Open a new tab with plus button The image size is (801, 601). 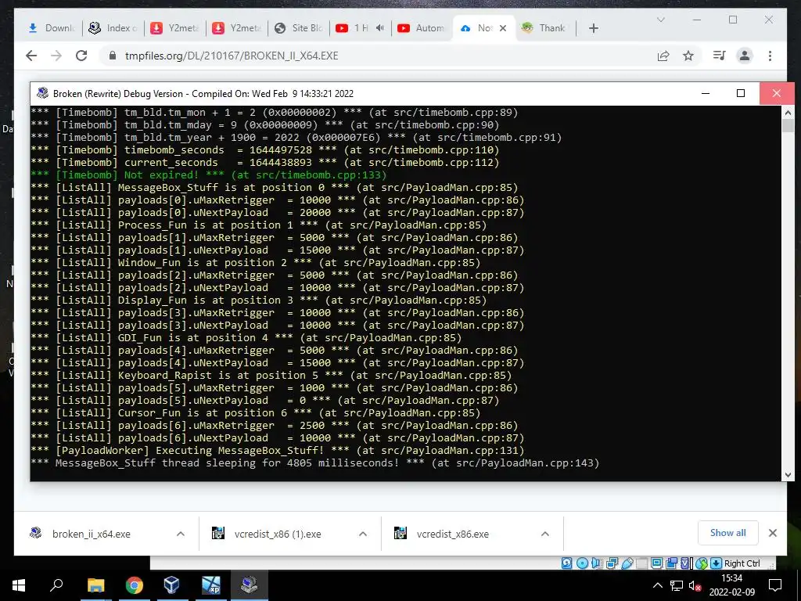tap(593, 28)
